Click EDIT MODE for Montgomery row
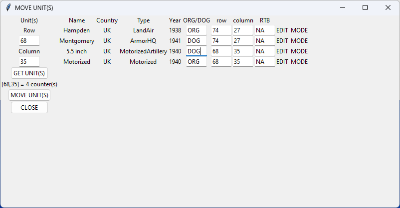Viewport: 400px width, 208px height. click(292, 41)
